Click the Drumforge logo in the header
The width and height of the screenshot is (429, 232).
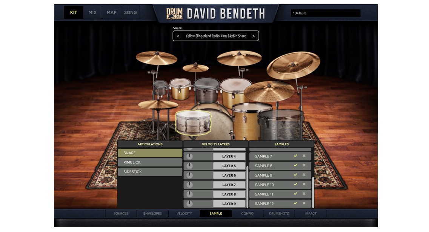[x=175, y=14]
